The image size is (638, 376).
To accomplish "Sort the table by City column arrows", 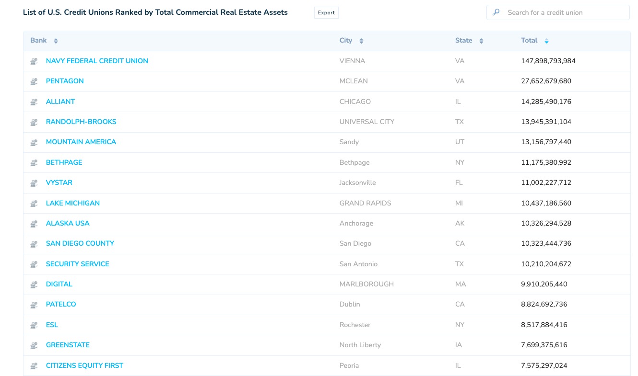I will 361,41.
